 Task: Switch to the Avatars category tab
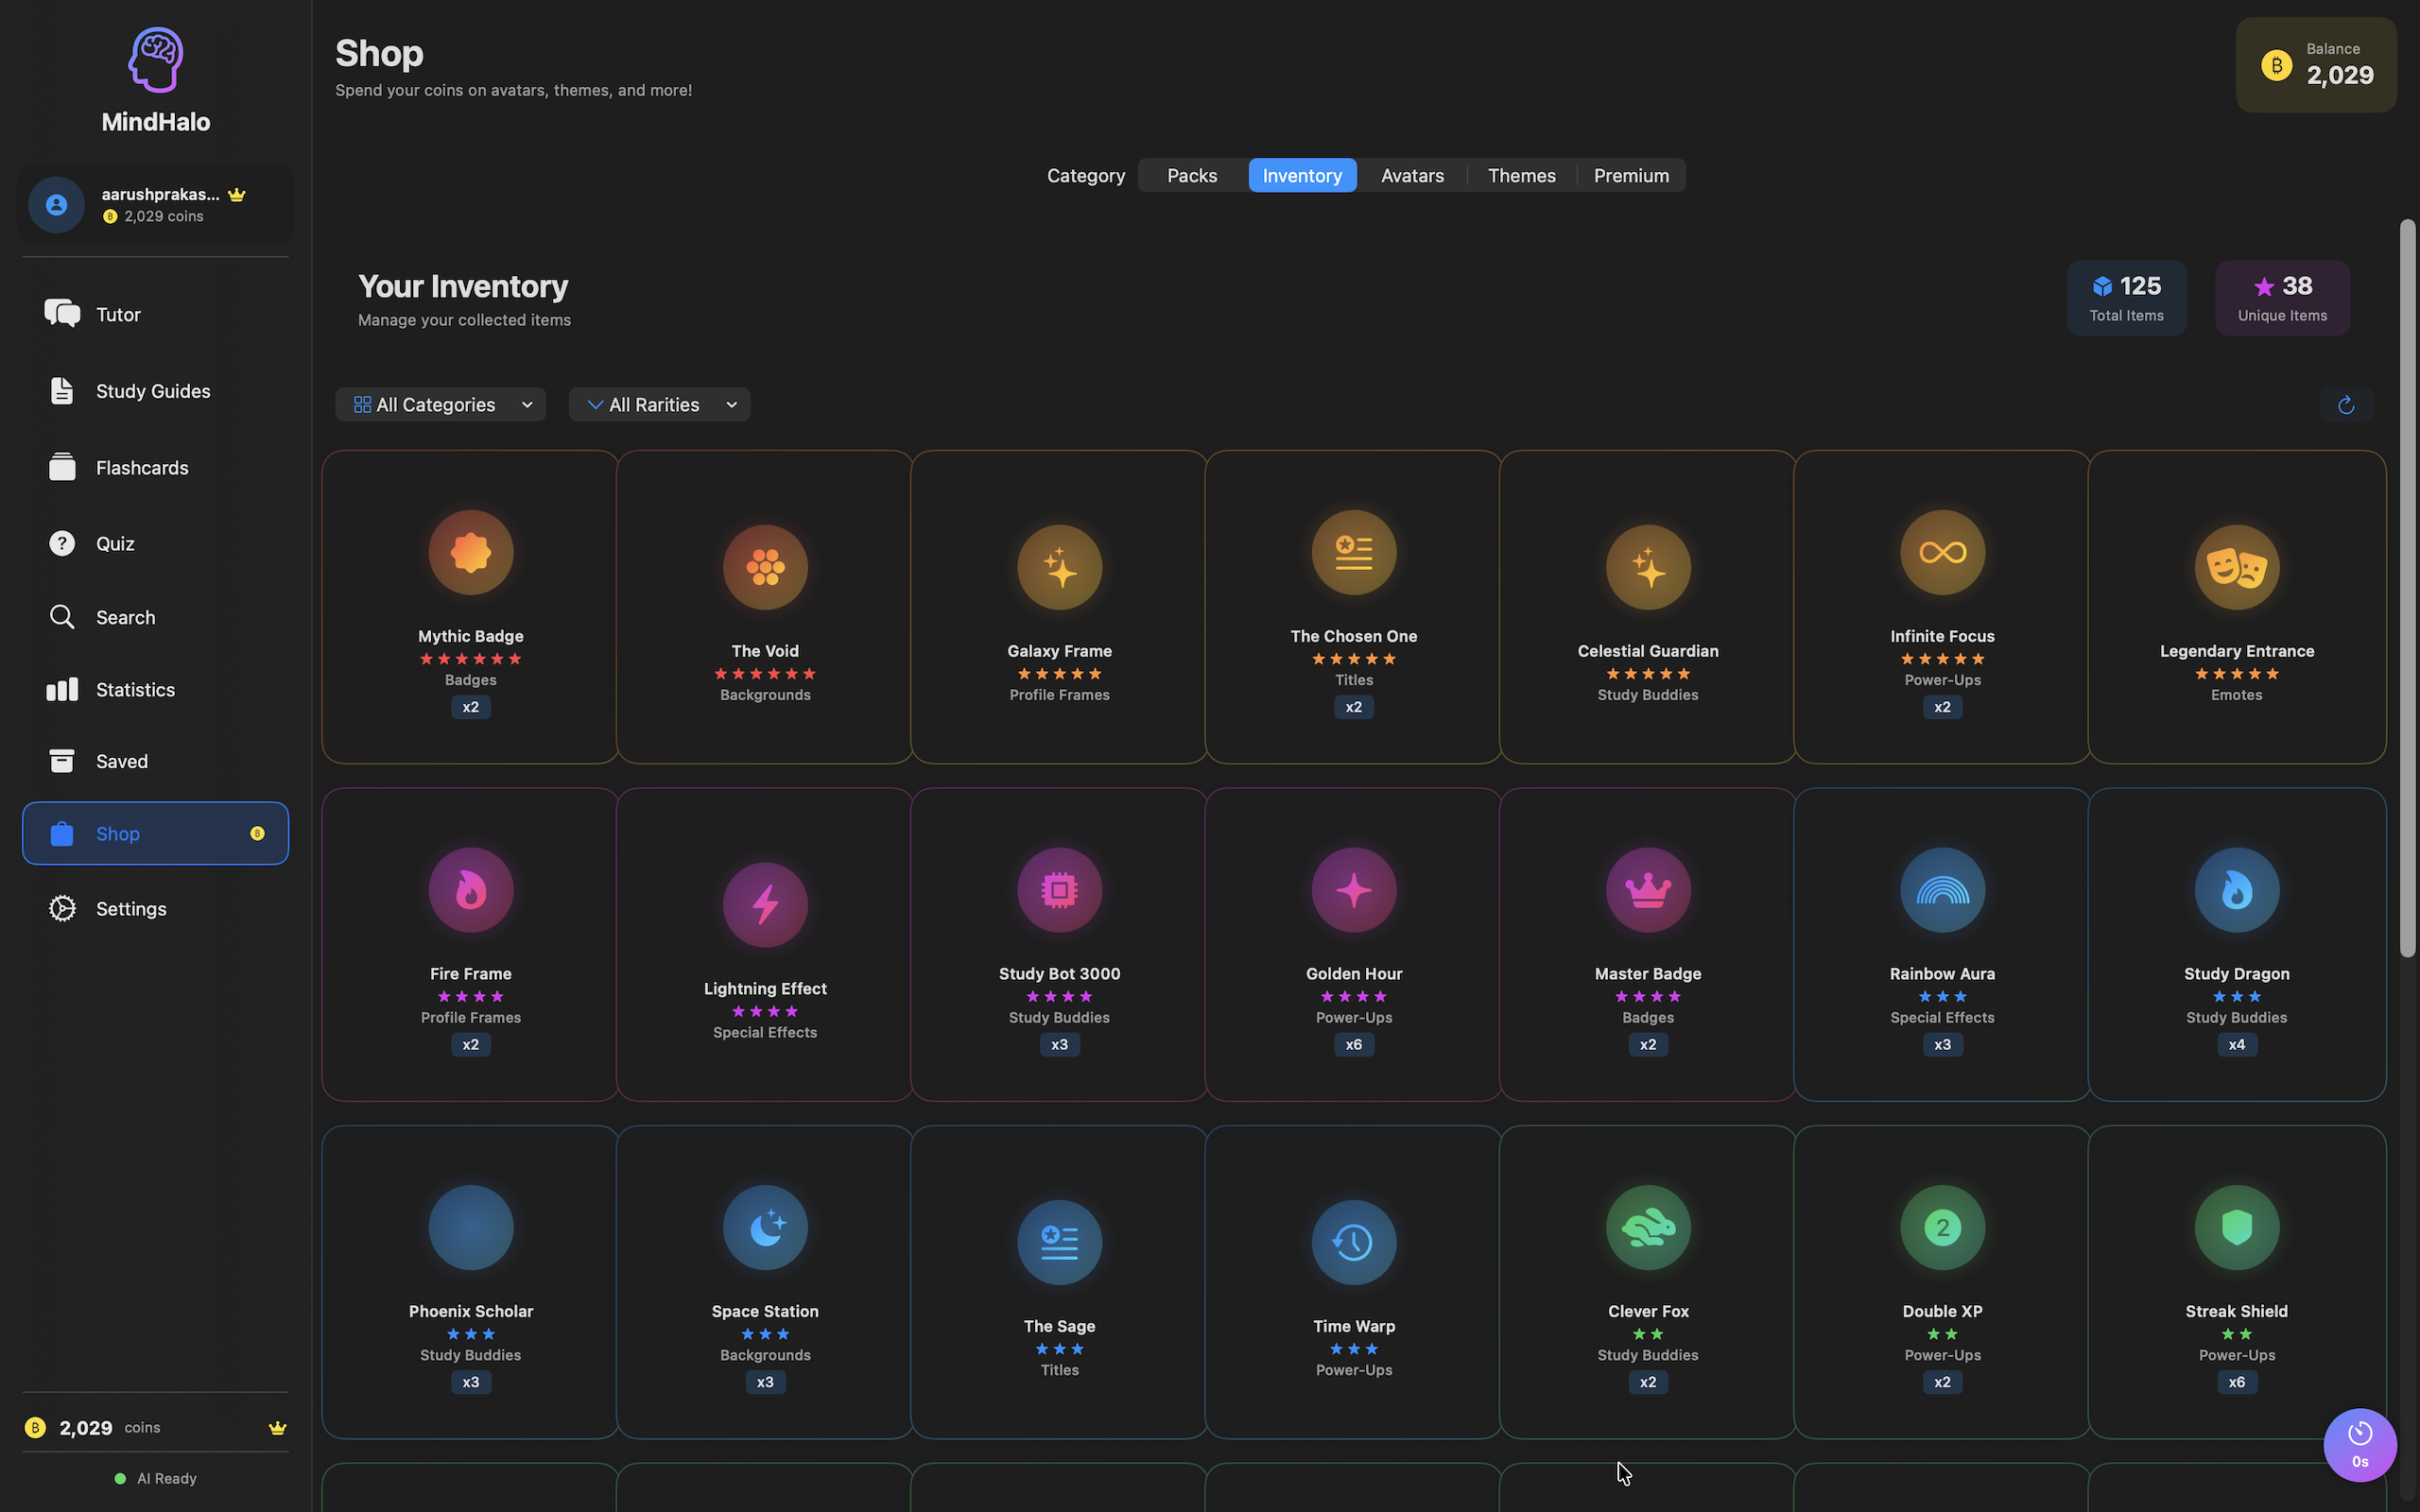click(1412, 175)
